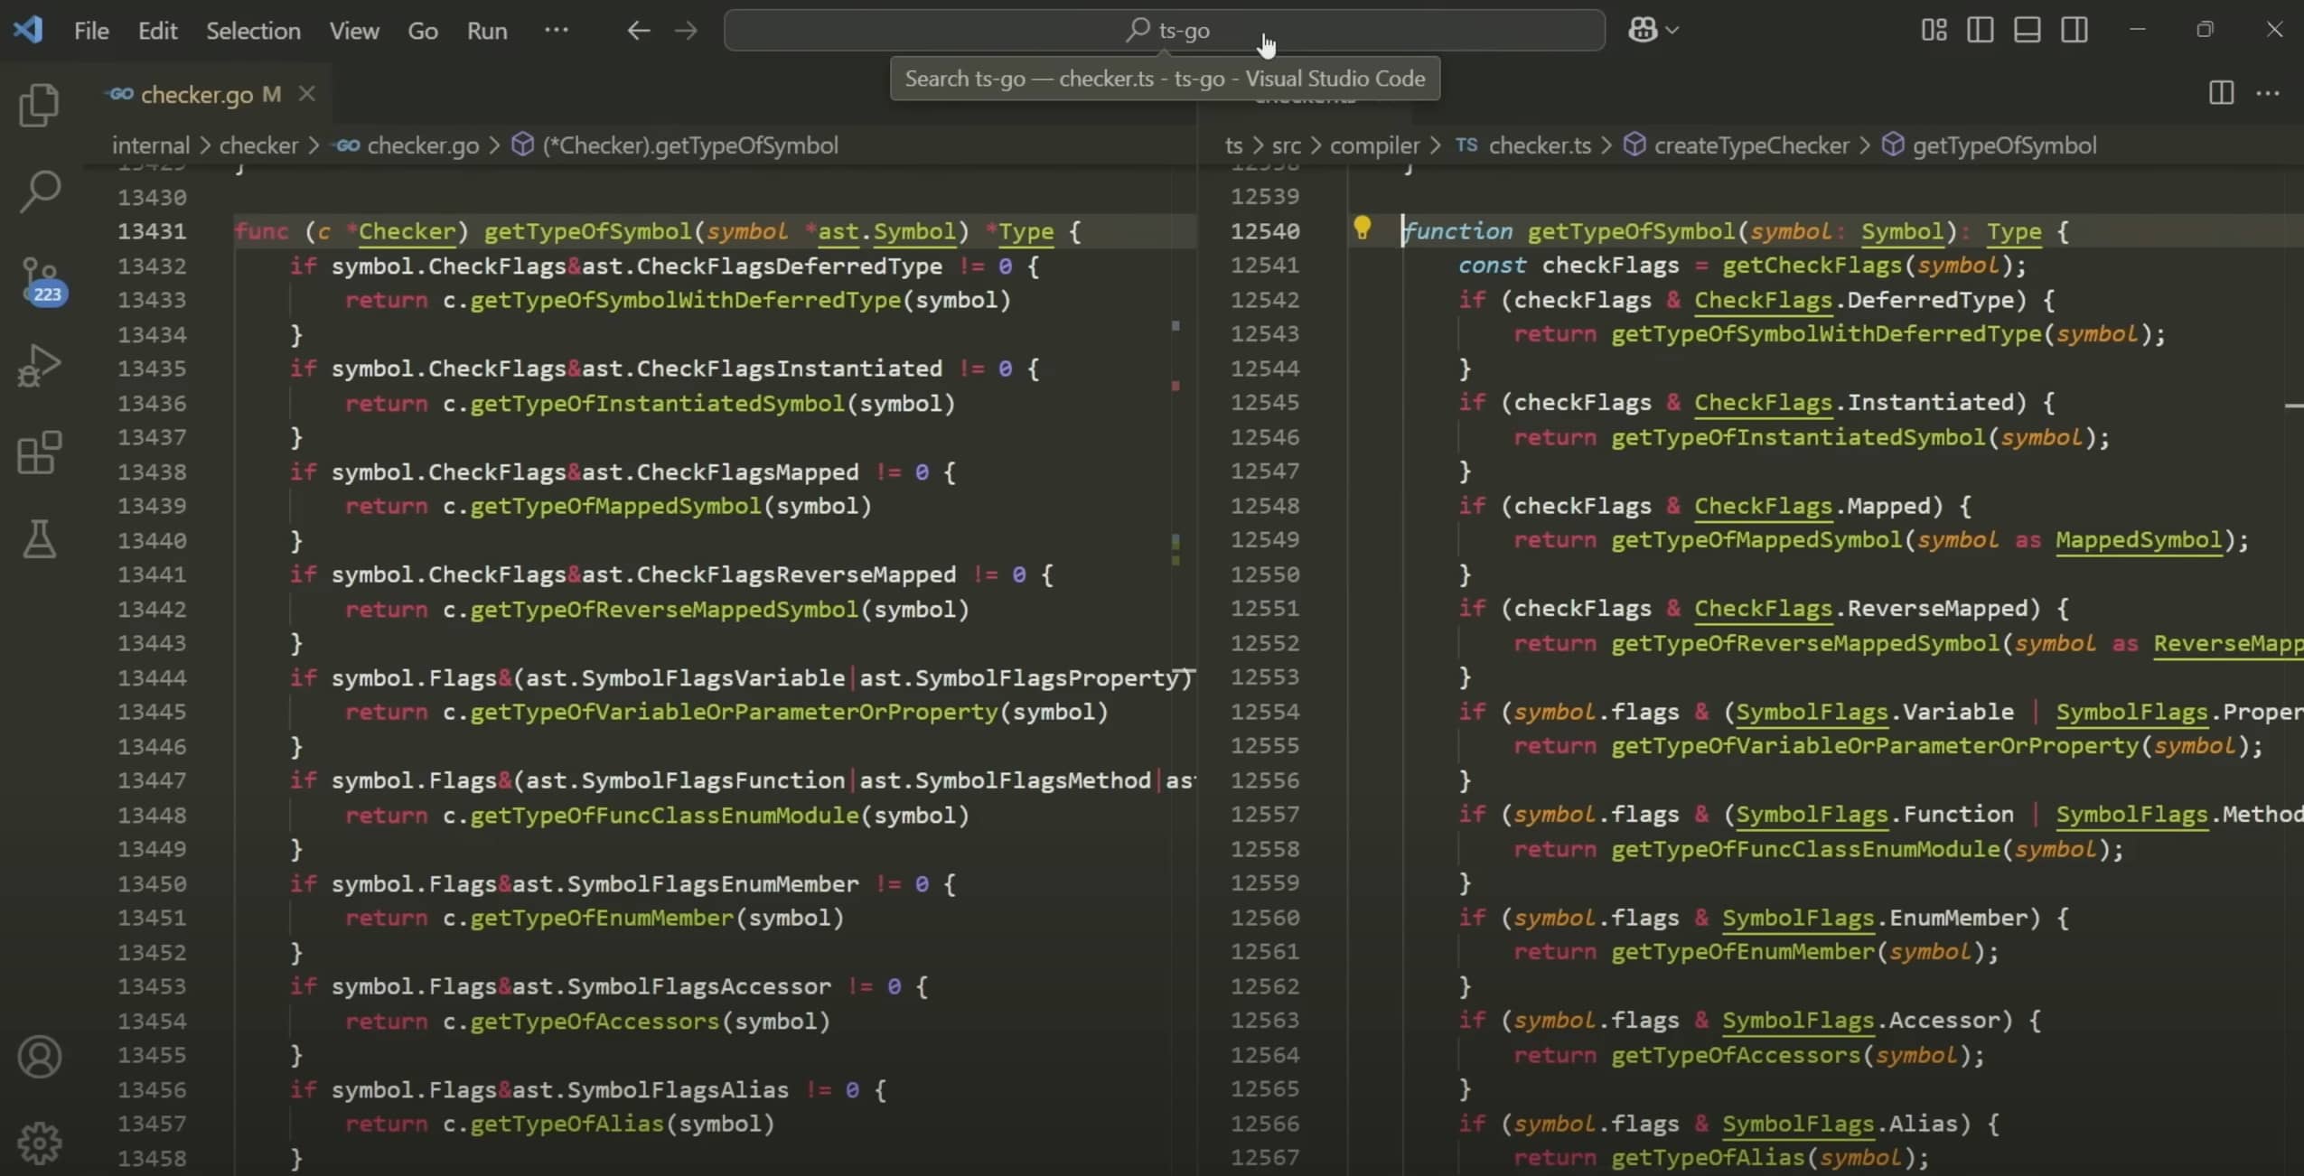This screenshot has width=2304, height=1176.
Task: Click line number 12540 in right editor
Action: (x=1265, y=231)
